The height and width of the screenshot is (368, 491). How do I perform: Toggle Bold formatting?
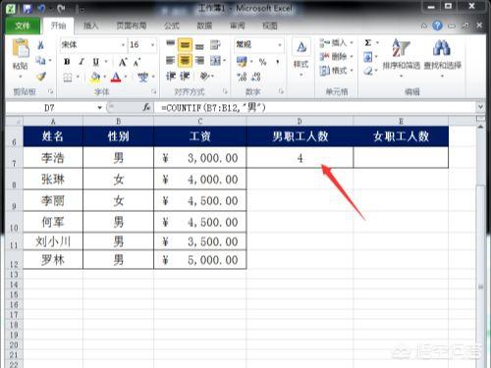tap(67, 62)
